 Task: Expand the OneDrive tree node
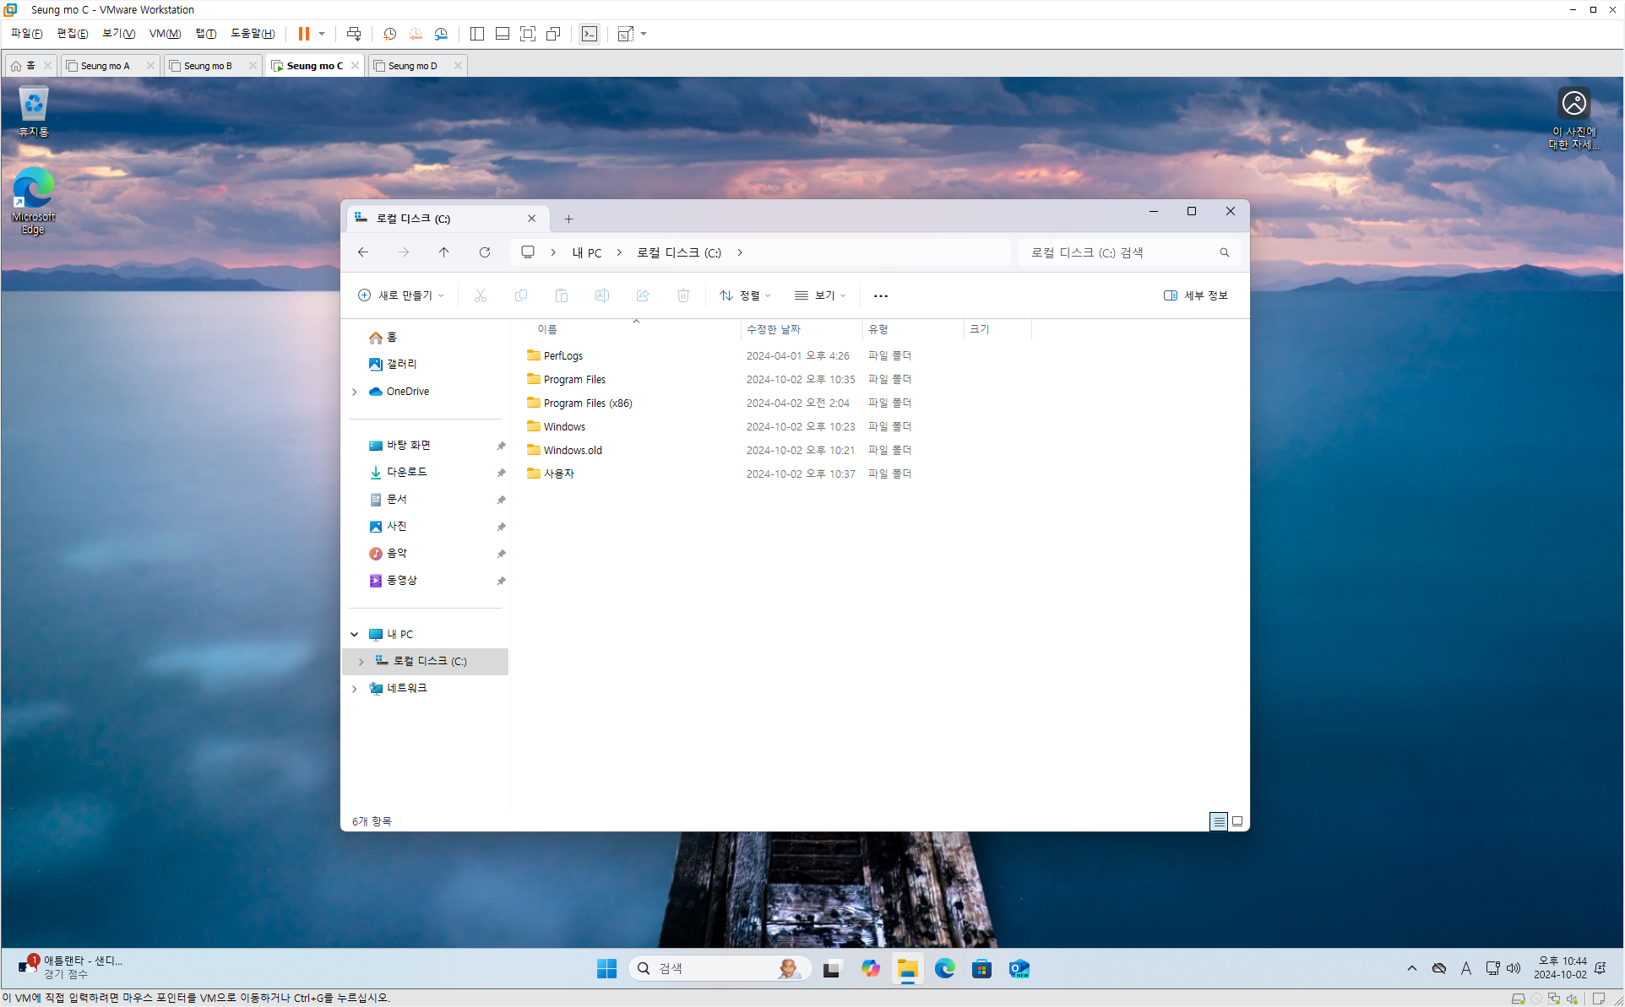(x=355, y=392)
